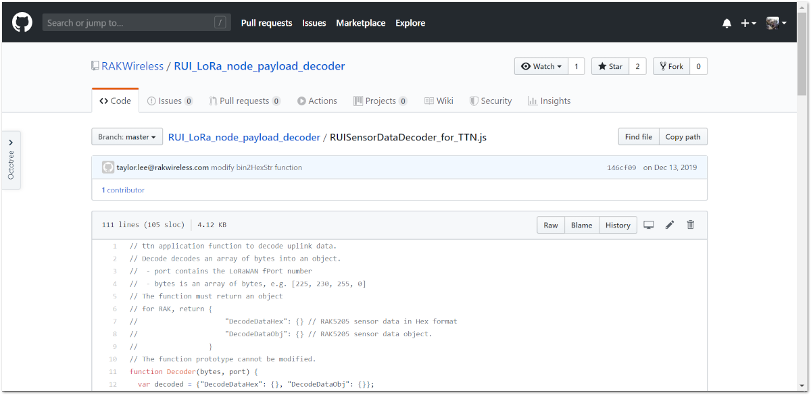
Task: View forks count 0
Action: point(698,66)
